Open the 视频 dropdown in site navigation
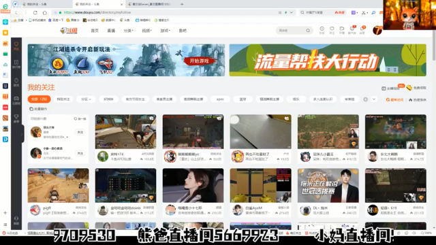 pyautogui.click(x=146, y=31)
